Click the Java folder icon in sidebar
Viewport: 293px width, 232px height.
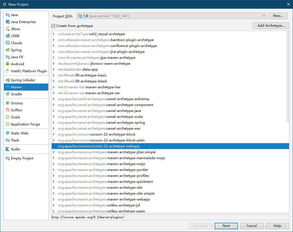coord(8,15)
